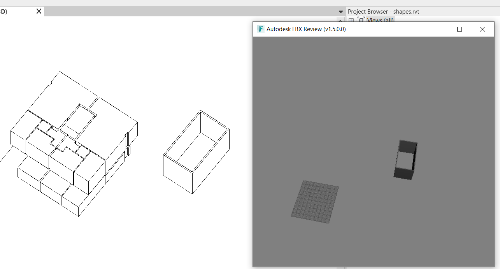Select the dark box model in FBX viewport
This screenshot has width=500, height=269.
[x=406, y=159]
